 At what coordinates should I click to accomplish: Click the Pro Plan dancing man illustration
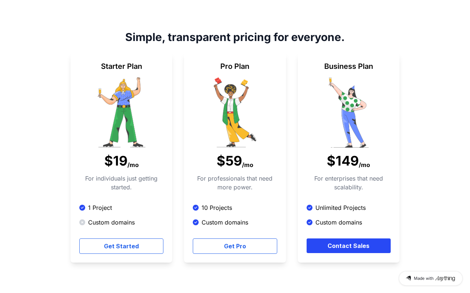[235, 112]
